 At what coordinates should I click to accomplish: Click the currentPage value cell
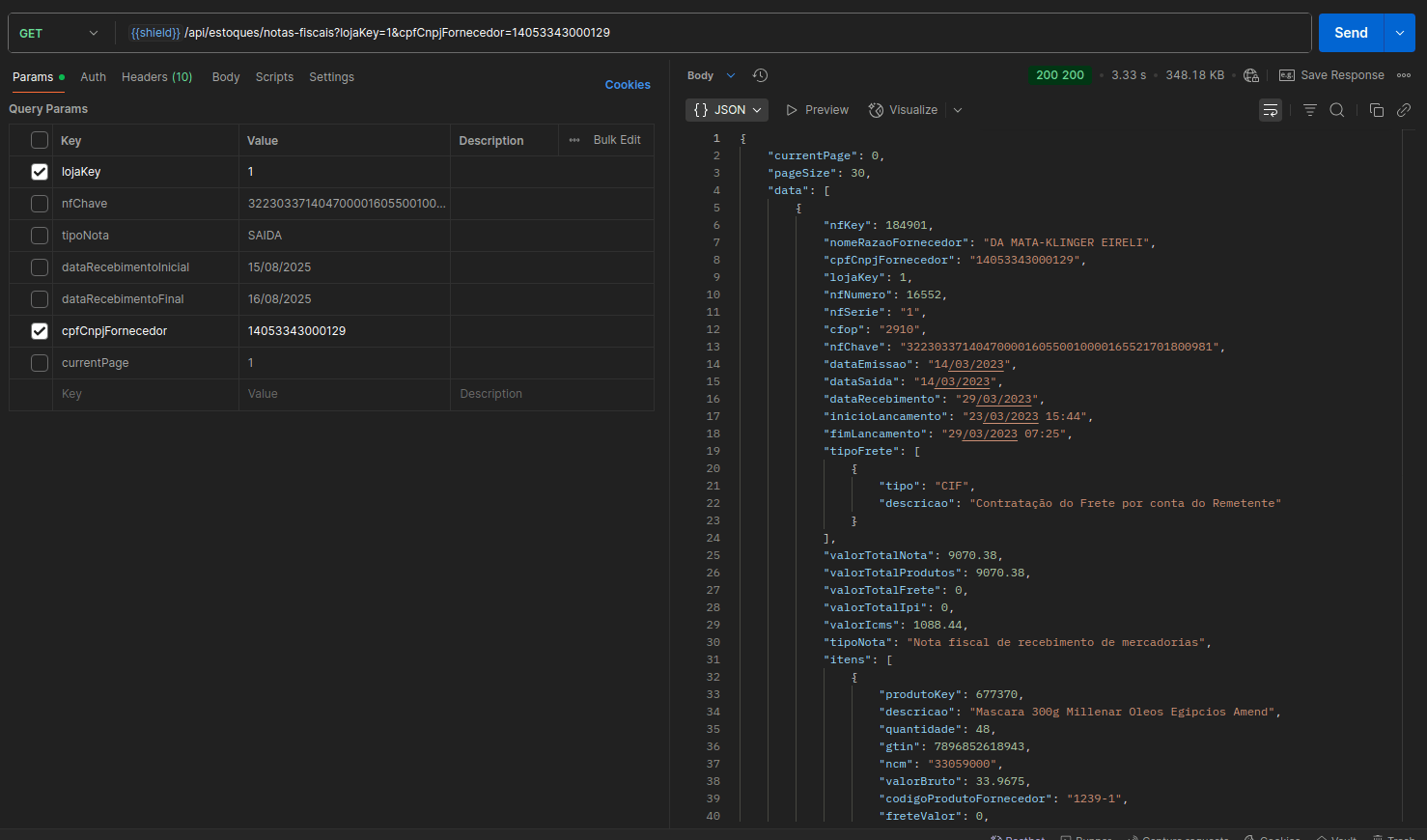[345, 363]
